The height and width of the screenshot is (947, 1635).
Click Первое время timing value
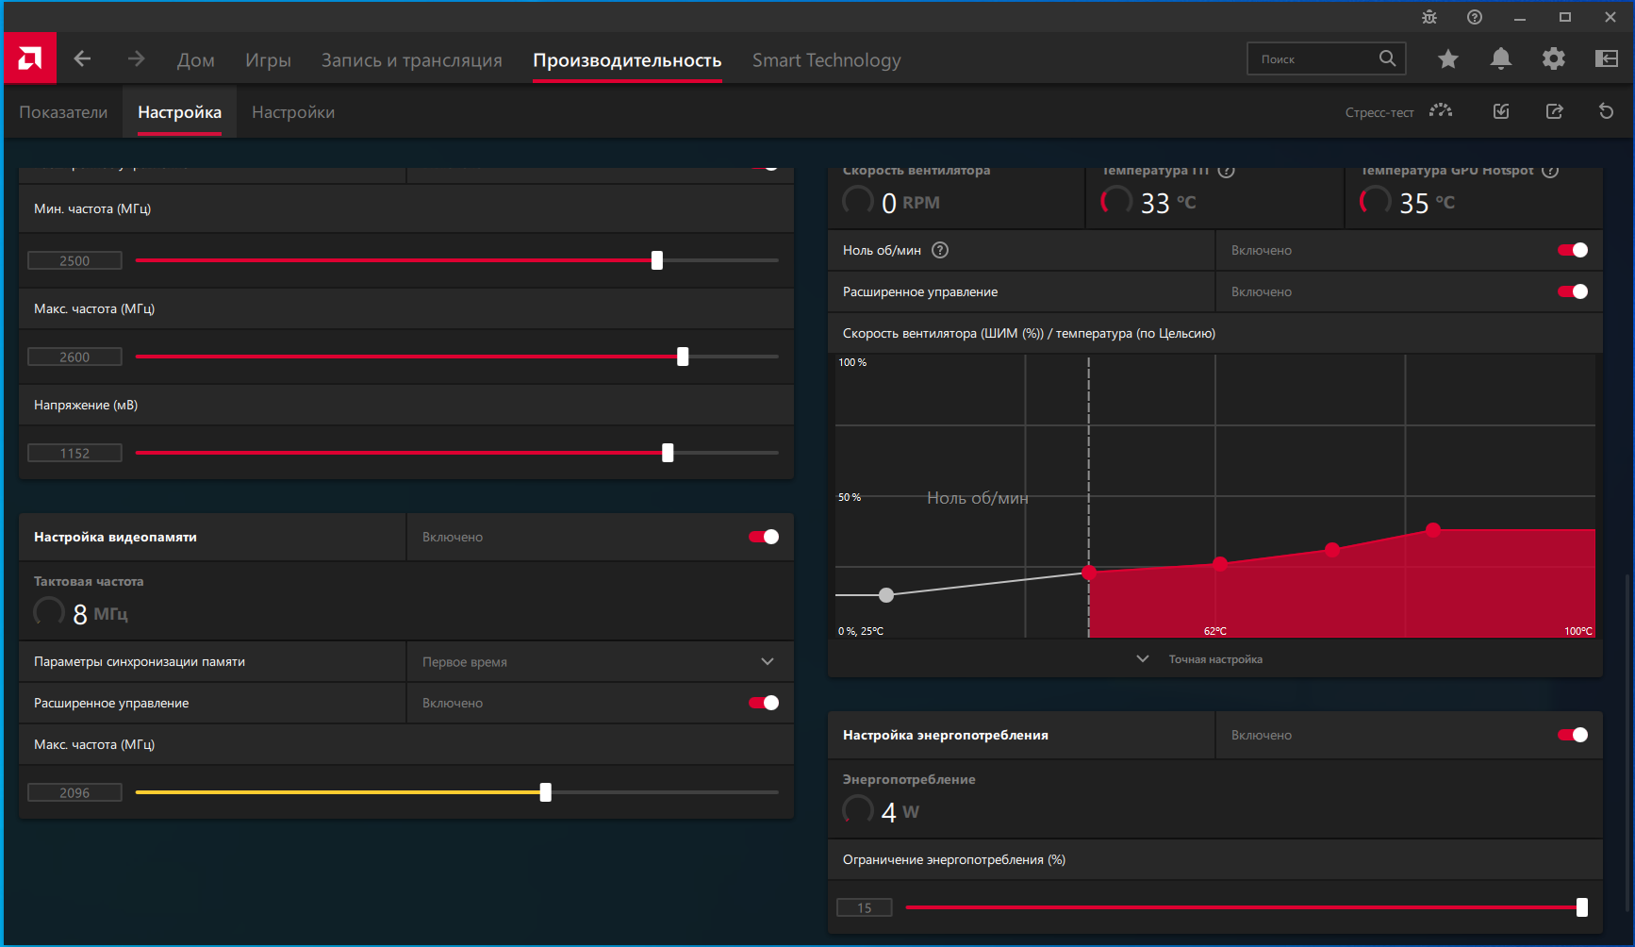pos(465,662)
